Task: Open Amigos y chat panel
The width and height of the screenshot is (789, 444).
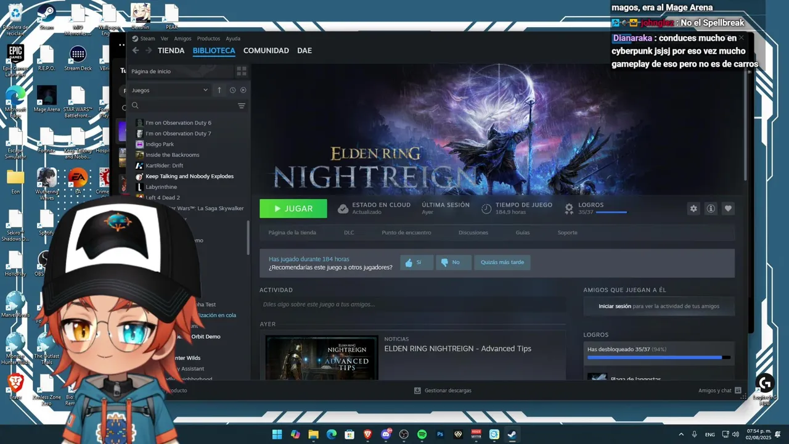Action: pos(719,390)
